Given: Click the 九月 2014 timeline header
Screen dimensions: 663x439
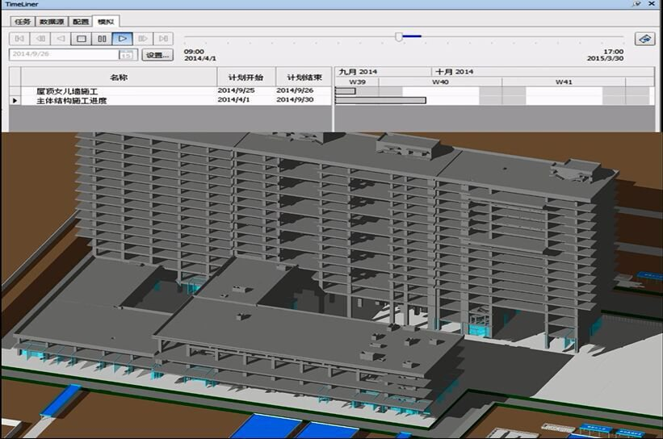Looking at the screenshot, I should click(x=383, y=72).
